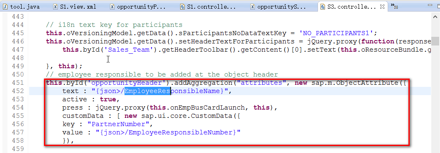The width and height of the screenshot is (440, 153).
Task: Select the active S3.controlle... tab
Action: [351, 7]
